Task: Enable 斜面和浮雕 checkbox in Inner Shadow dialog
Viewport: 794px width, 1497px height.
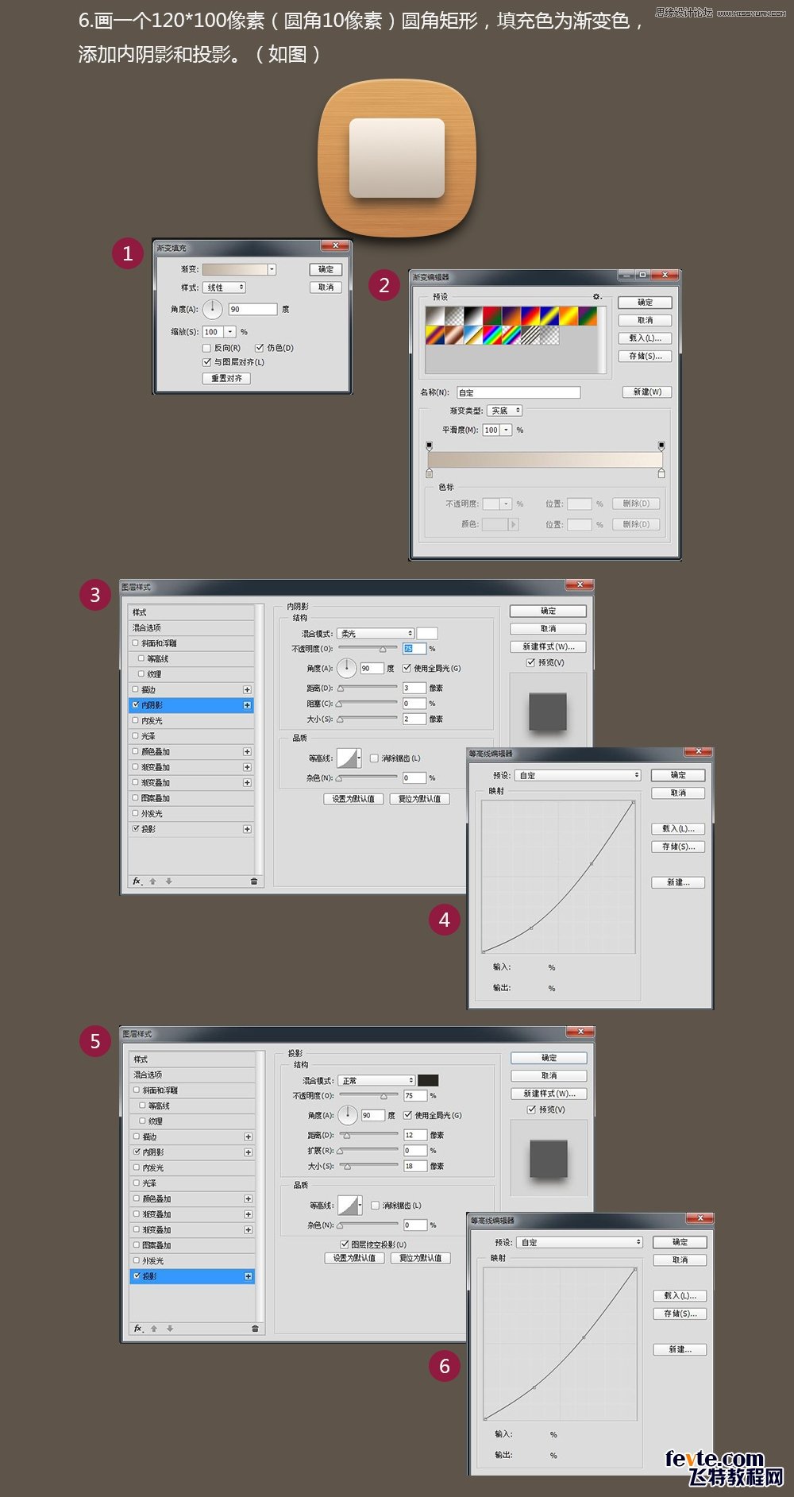Action: [135, 643]
